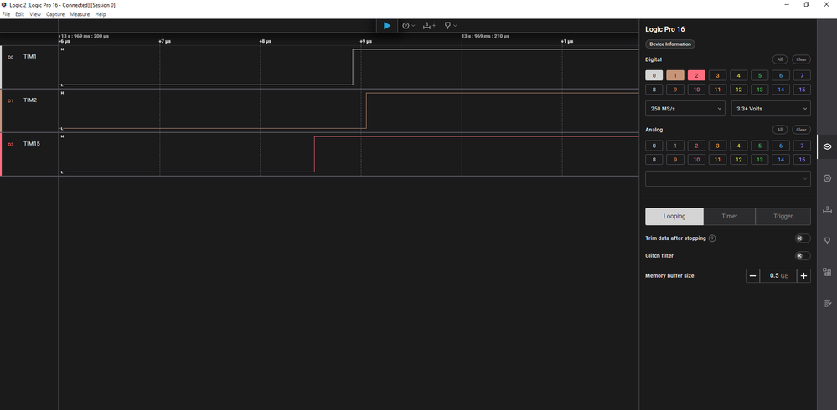Open the empty analog sample rate dropdown
Image resolution: width=837 pixels, height=410 pixels.
point(728,178)
